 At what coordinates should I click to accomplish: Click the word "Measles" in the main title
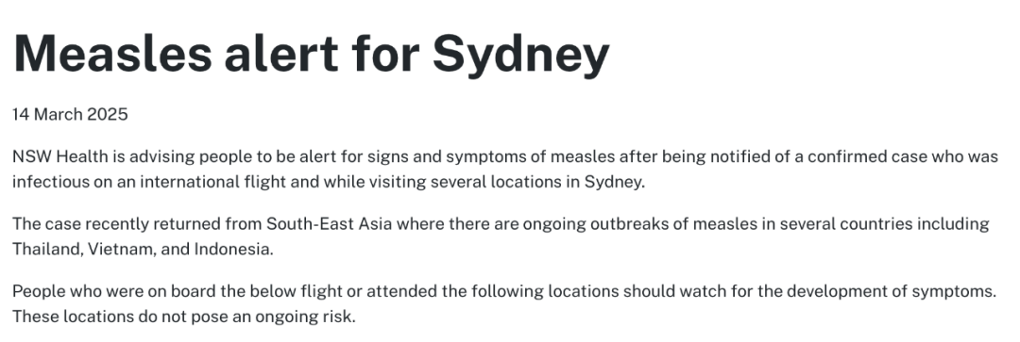[x=112, y=53]
